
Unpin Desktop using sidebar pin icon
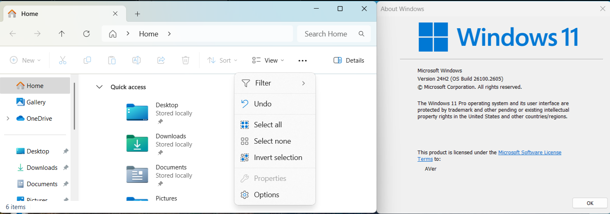point(66,151)
